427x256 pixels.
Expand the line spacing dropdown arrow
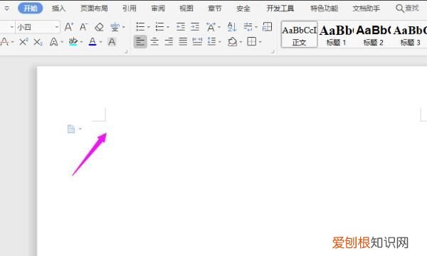click(219, 42)
